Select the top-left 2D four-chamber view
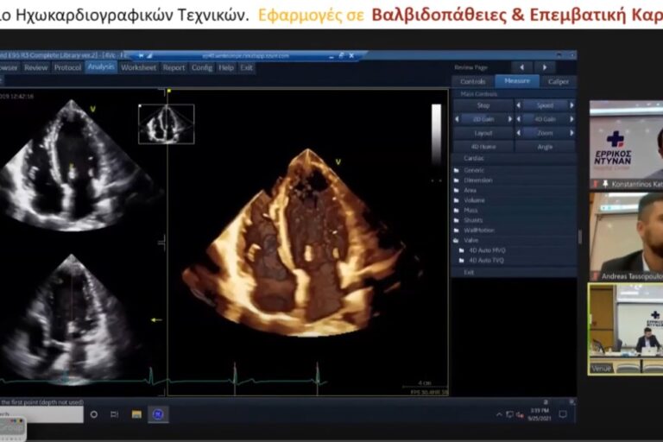Image resolution: width=663 pixels, height=442 pixels. coord(72,165)
